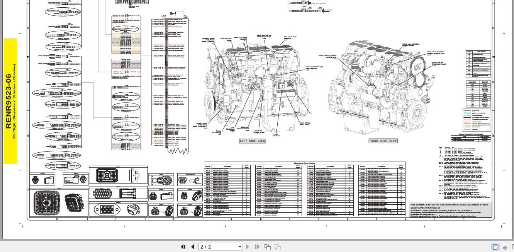Jump to first page using the first-page icon
Viewport: 514px width, 252px height.
click(183, 247)
